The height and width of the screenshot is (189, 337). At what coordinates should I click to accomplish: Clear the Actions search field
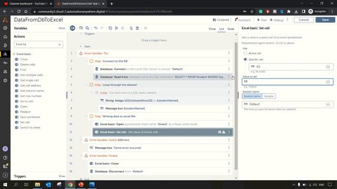60,44
